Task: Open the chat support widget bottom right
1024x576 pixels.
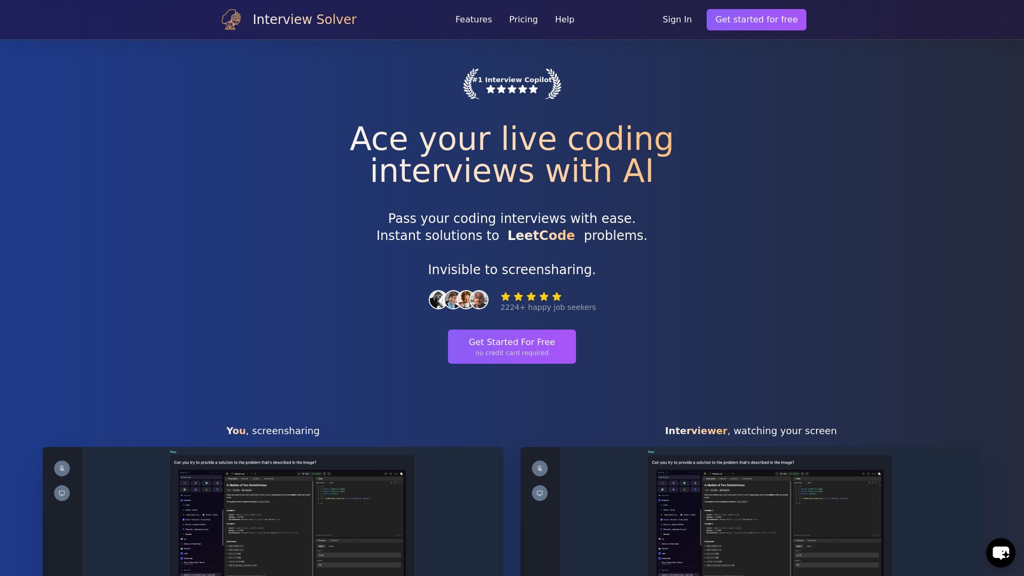Action: (x=1001, y=553)
